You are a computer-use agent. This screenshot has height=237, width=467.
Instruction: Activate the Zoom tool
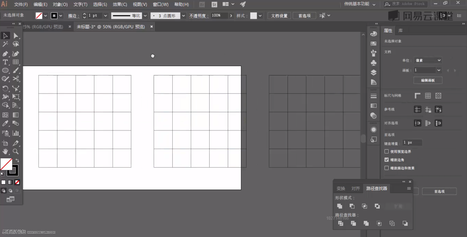[15, 152]
